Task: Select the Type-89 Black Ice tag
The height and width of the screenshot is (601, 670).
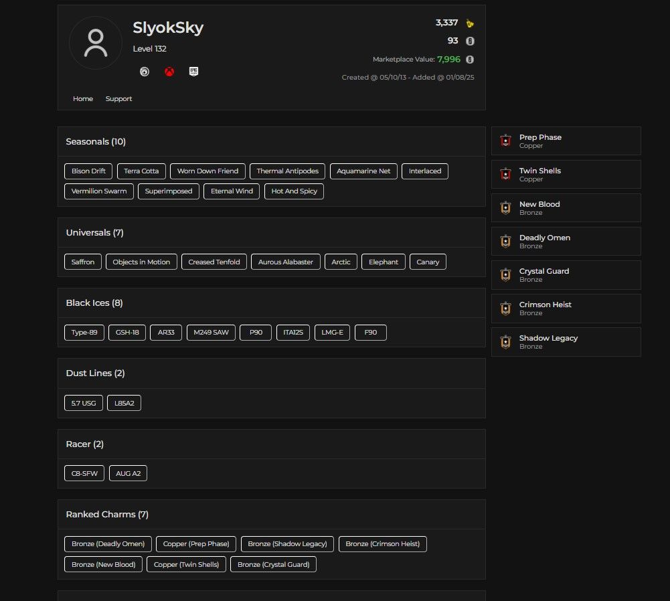Action: coord(84,333)
